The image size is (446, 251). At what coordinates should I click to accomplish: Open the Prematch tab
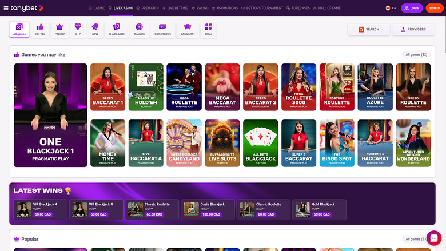pyautogui.click(x=148, y=8)
